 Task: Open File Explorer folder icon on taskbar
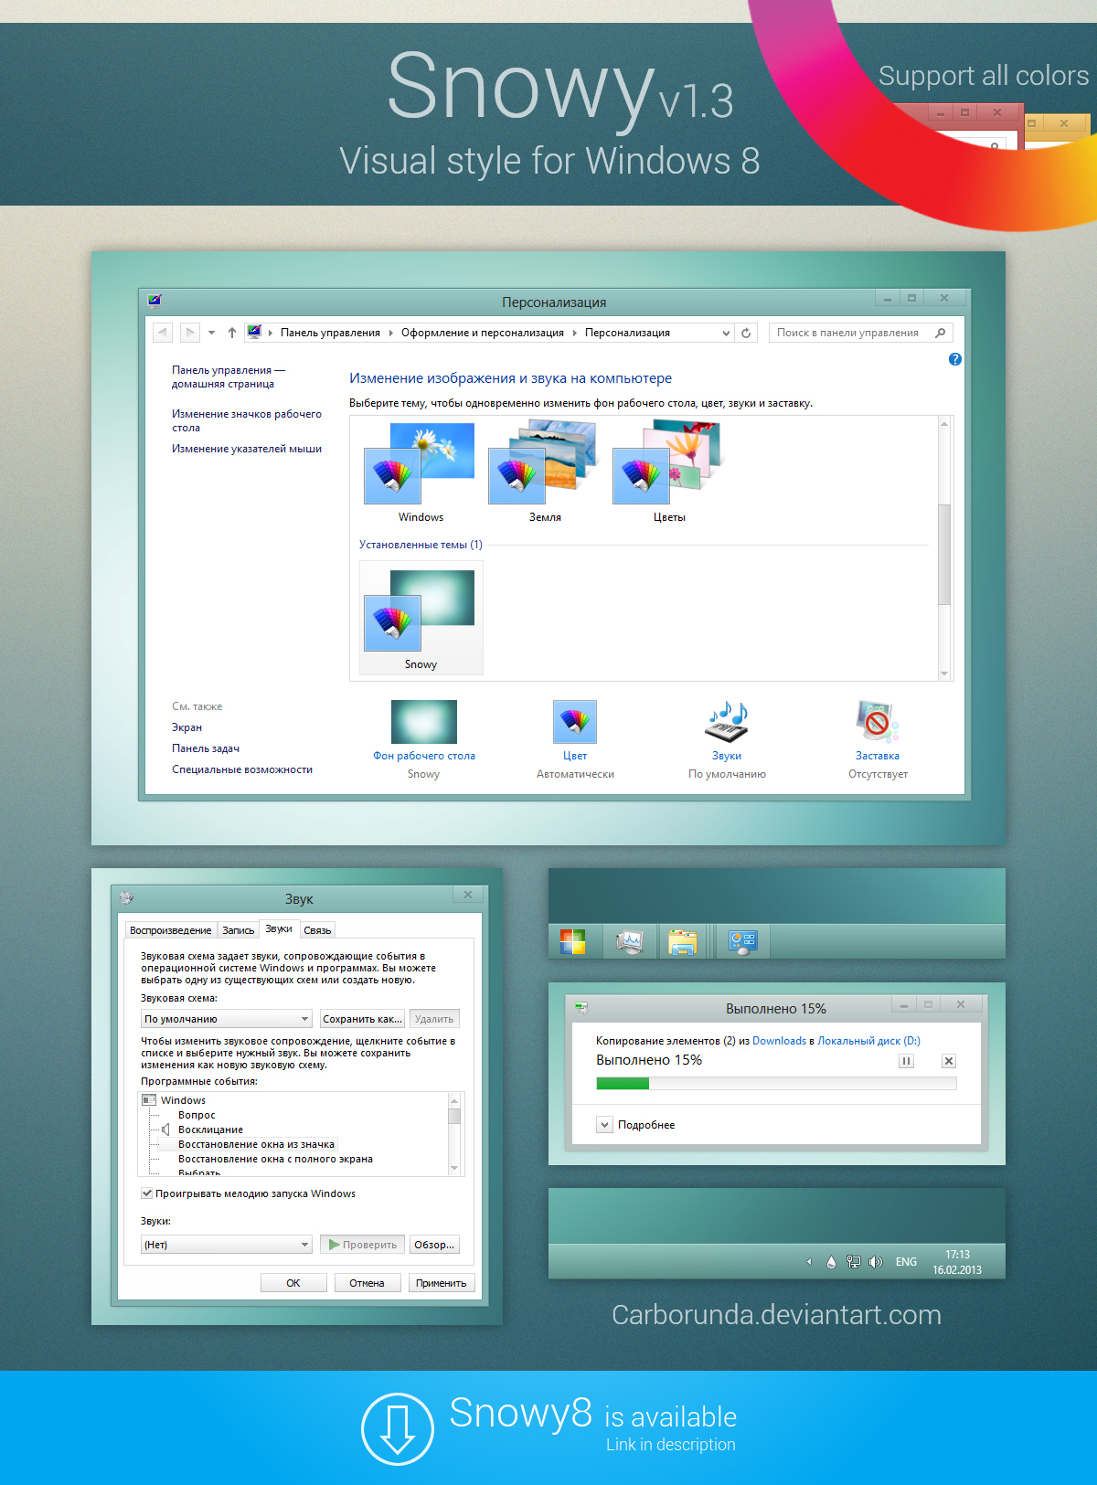(682, 941)
